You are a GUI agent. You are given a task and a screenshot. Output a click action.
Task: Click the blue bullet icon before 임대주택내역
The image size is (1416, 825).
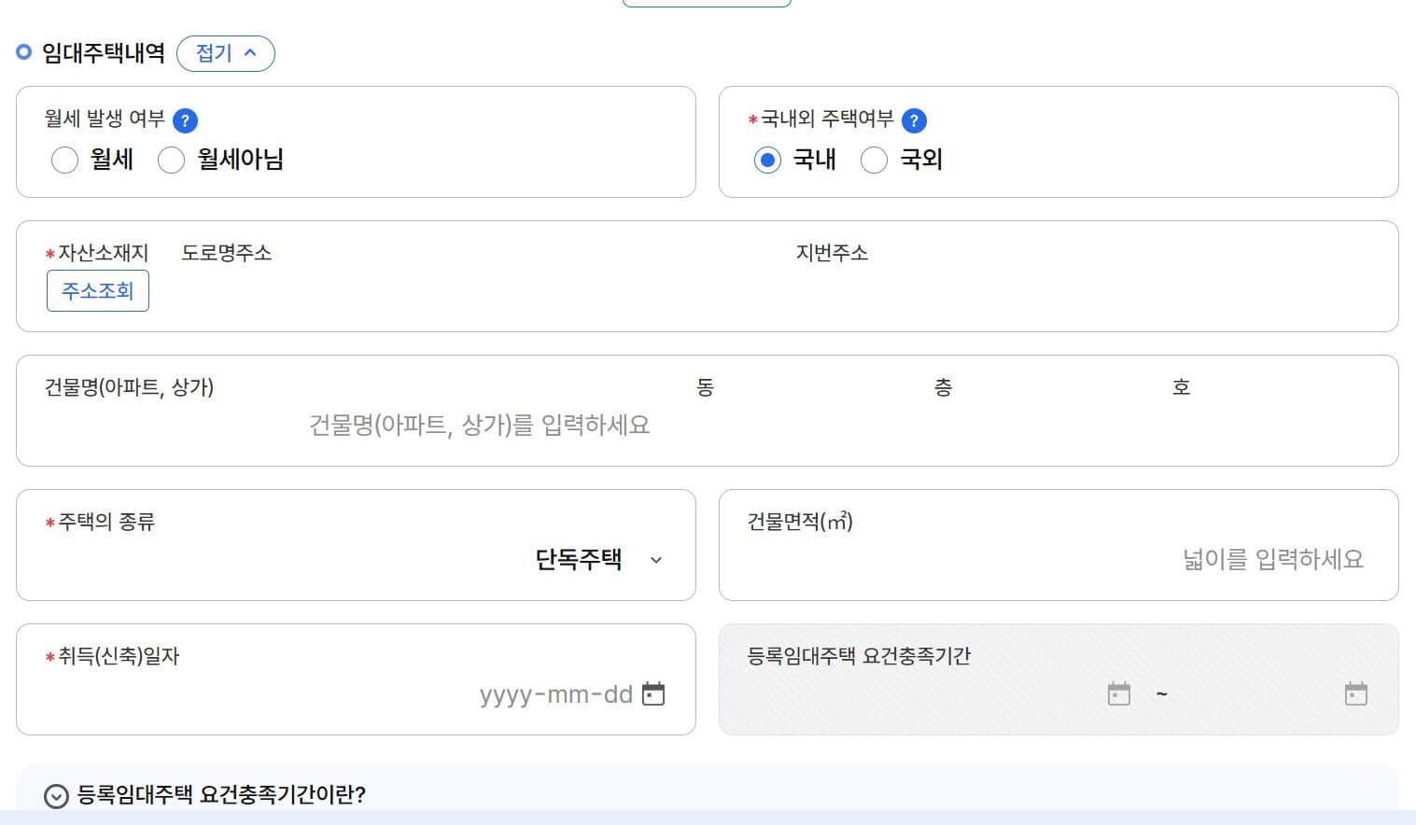point(22,52)
